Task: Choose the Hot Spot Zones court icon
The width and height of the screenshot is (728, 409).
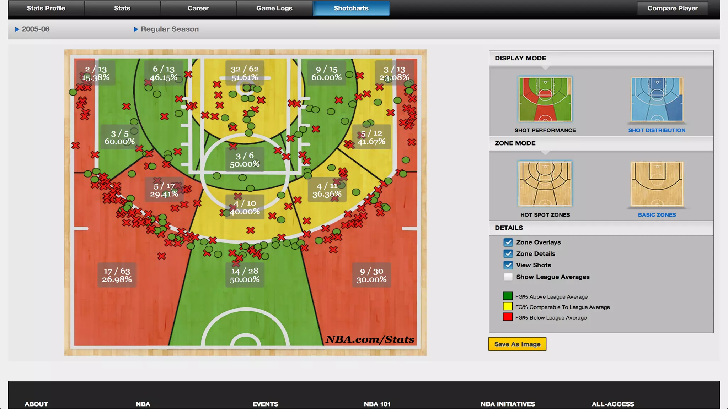Action: [545, 184]
